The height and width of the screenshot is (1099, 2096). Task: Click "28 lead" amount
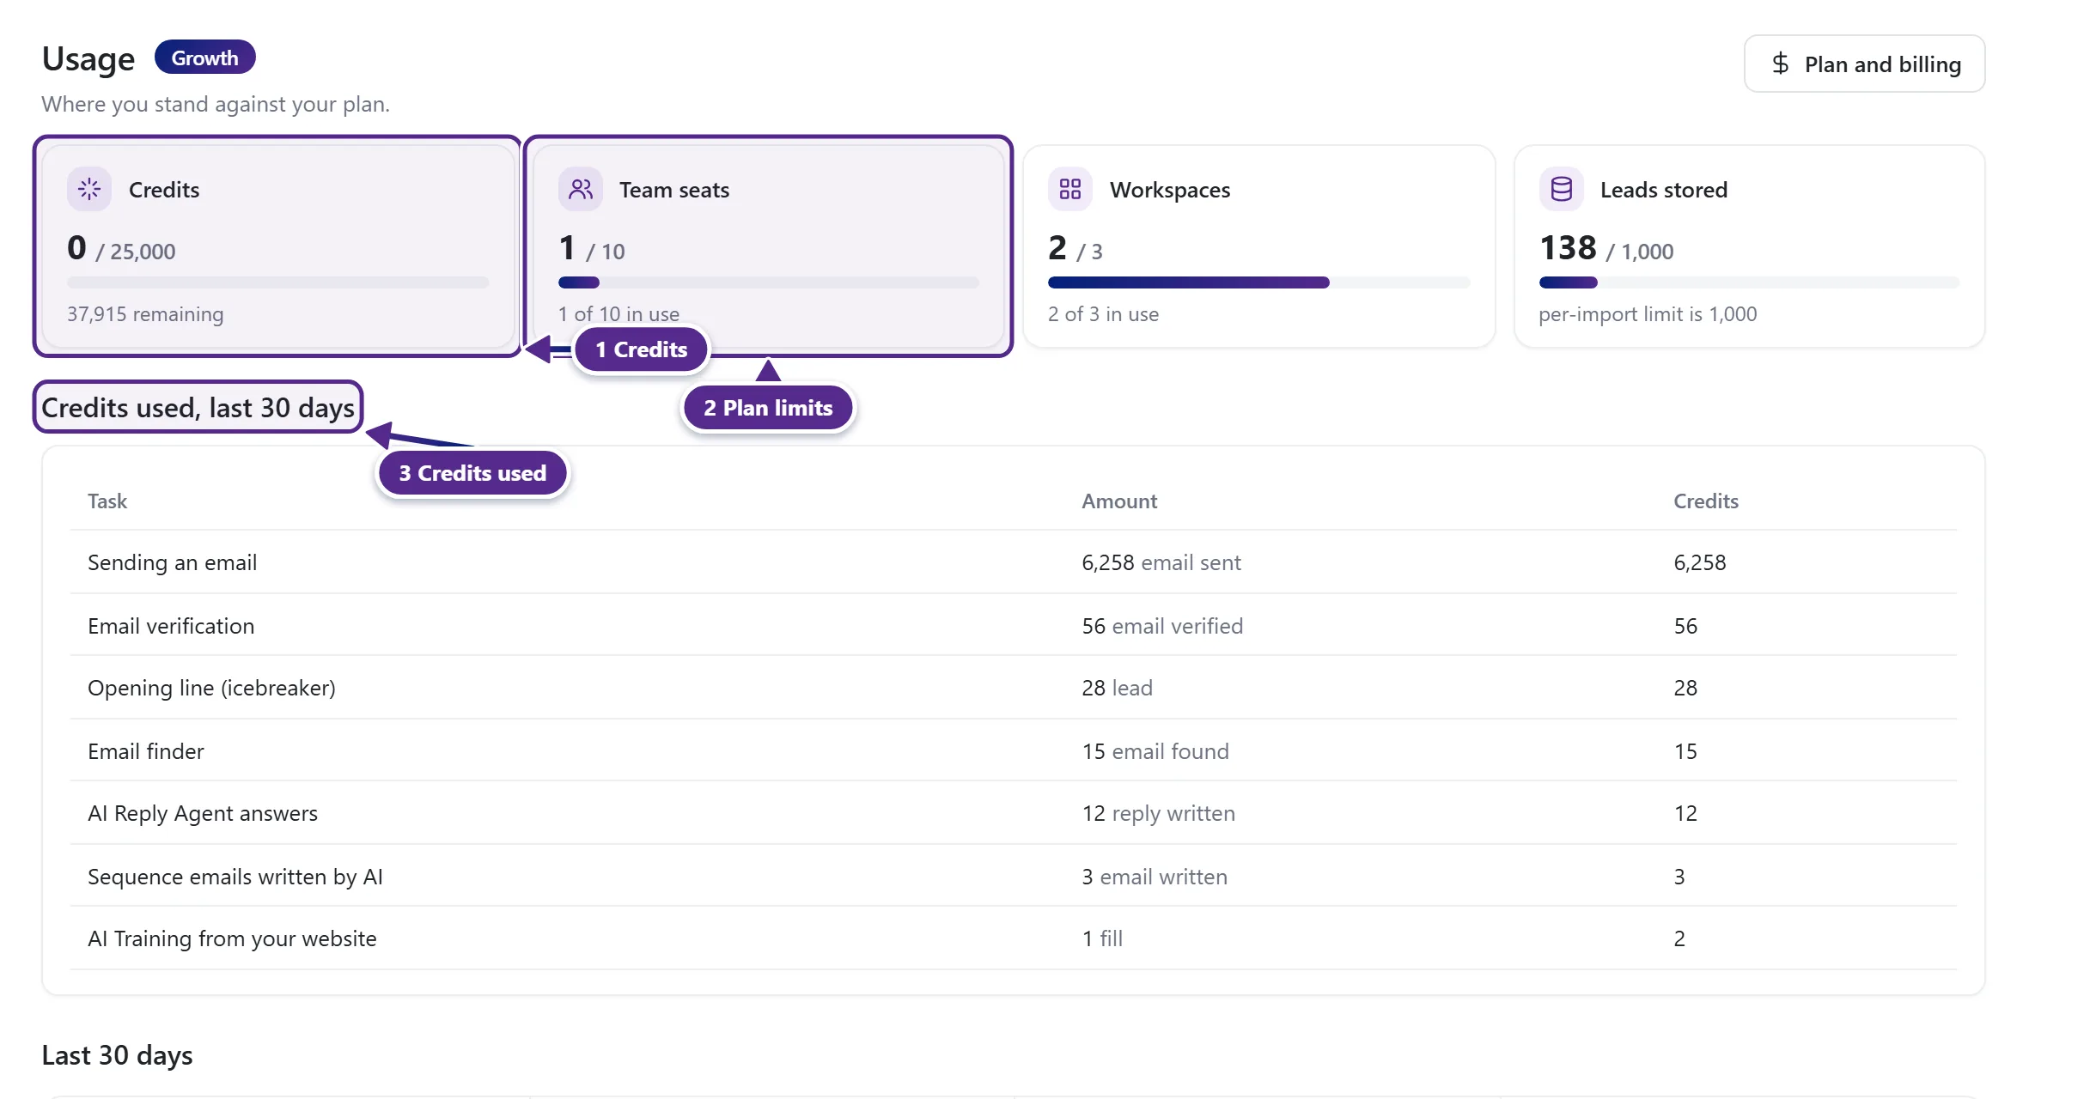[1117, 688]
